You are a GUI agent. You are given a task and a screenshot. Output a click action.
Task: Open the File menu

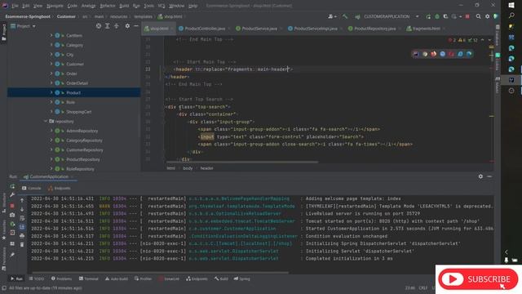coord(15,6)
